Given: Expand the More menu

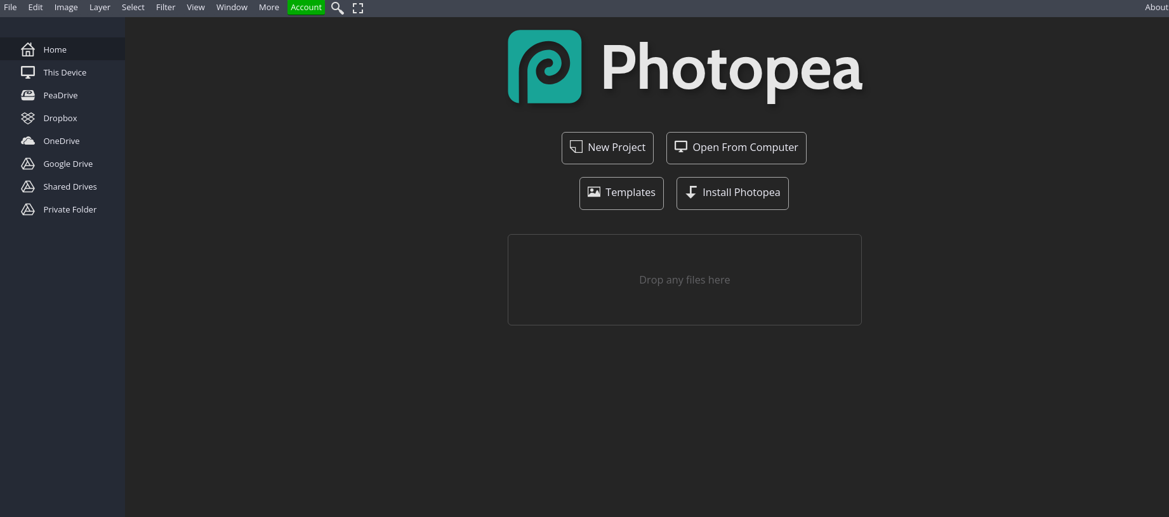Looking at the screenshot, I should pyautogui.click(x=268, y=8).
